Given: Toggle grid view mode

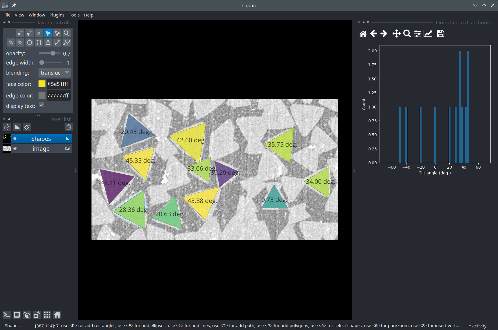Looking at the screenshot, I should pos(47,315).
